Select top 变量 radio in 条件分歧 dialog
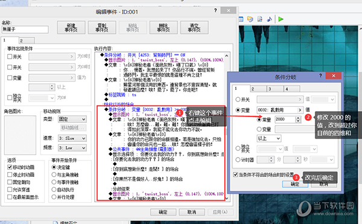The width and height of the screenshot is (362, 224). 238,110
